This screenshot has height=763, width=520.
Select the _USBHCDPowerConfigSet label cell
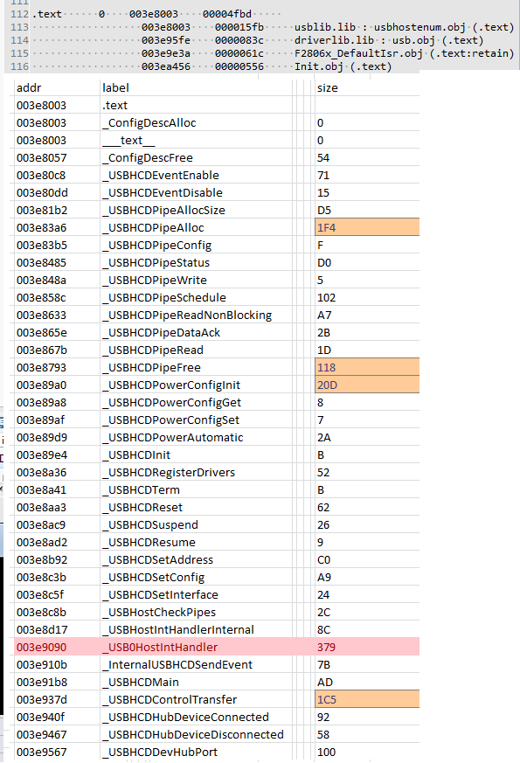(x=196, y=420)
